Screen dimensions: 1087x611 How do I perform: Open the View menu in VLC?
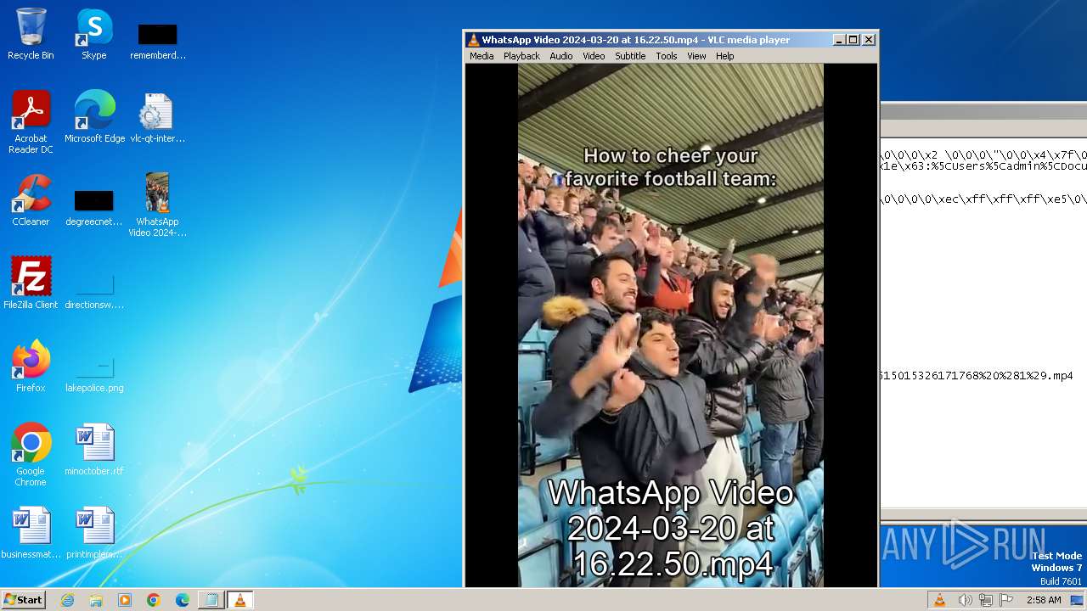point(696,56)
